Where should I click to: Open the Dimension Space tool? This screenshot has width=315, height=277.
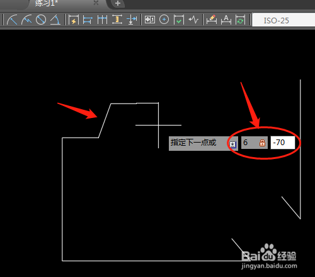click(x=117, y=20)
